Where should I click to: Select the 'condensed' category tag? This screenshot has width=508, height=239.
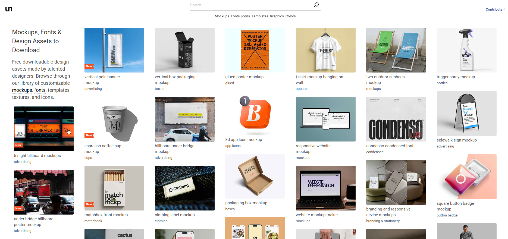point(375,152)
